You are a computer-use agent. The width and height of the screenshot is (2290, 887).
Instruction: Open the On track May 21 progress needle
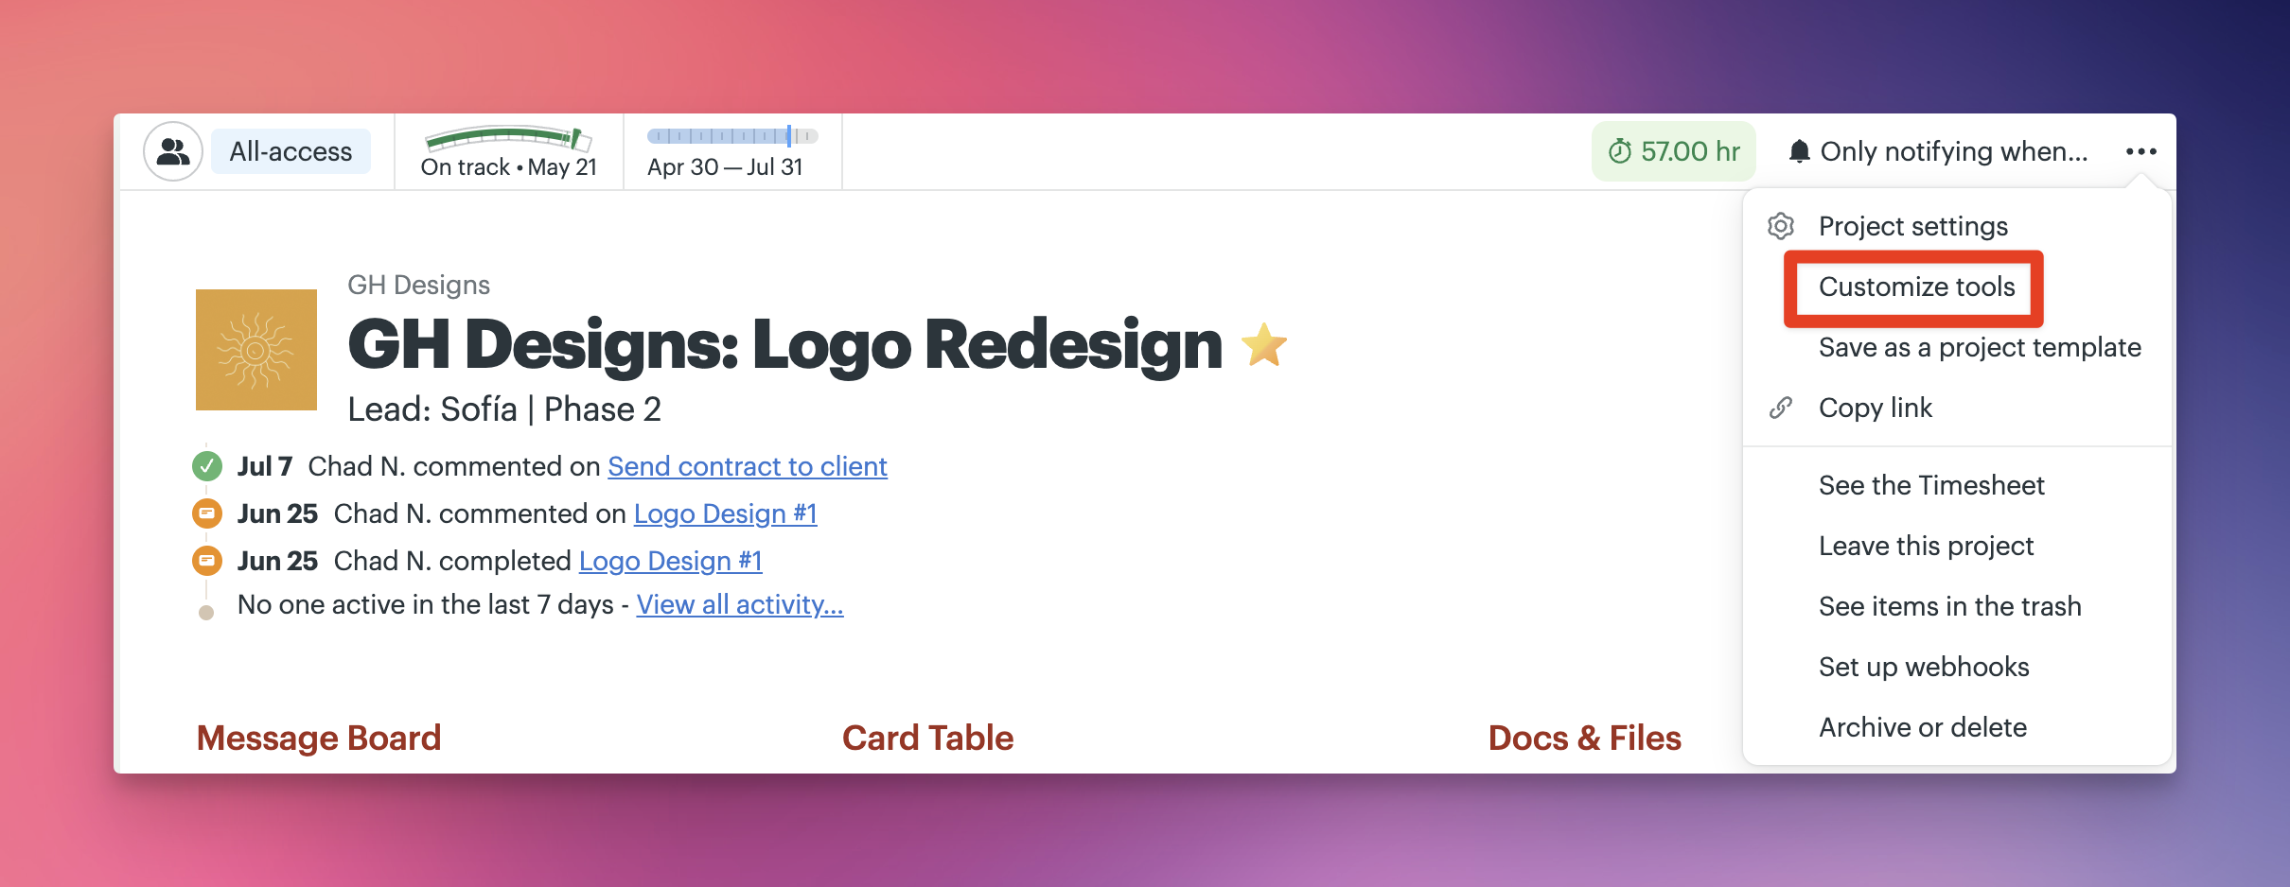(x=508, y=138)
